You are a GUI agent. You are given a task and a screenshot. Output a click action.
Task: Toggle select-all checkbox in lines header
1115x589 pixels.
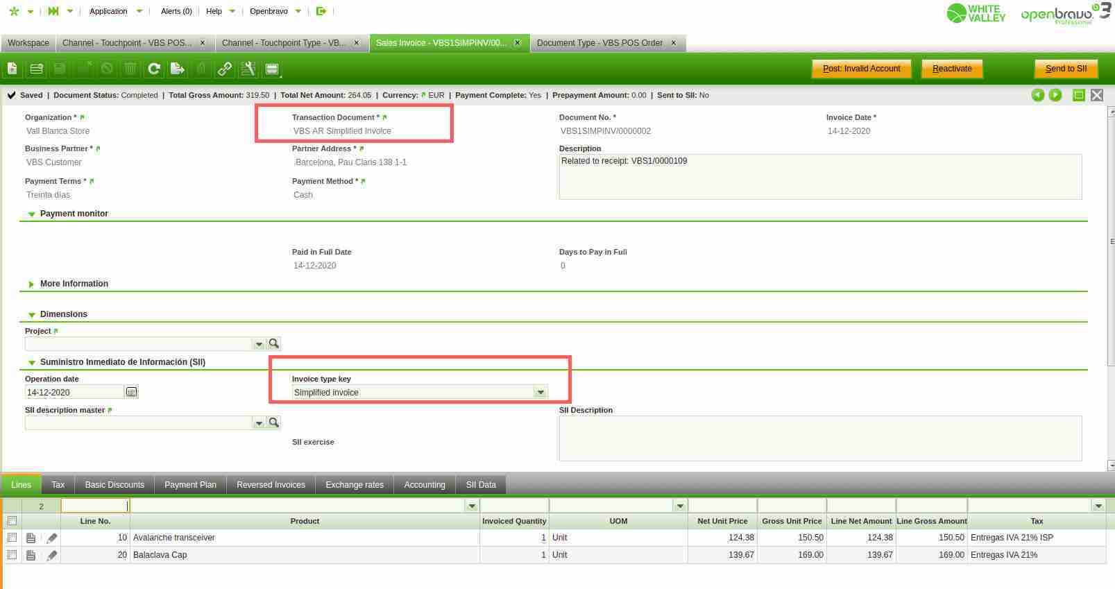coord(12,521)
